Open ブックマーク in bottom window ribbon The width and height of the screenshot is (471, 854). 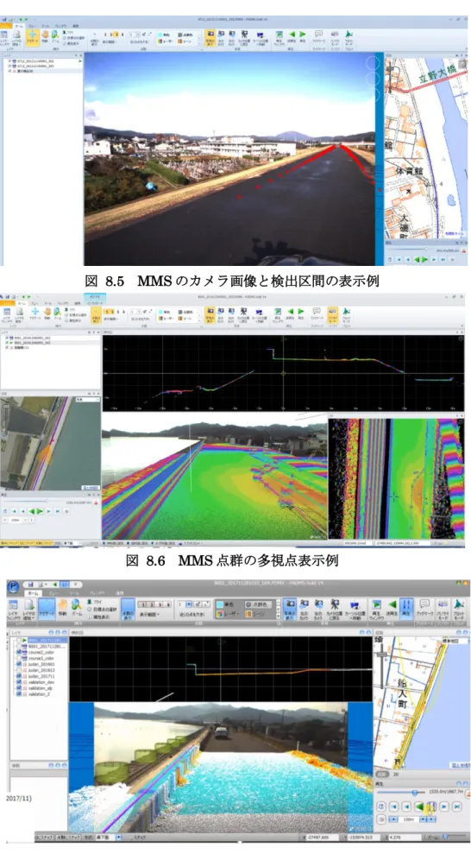(426, 610)
